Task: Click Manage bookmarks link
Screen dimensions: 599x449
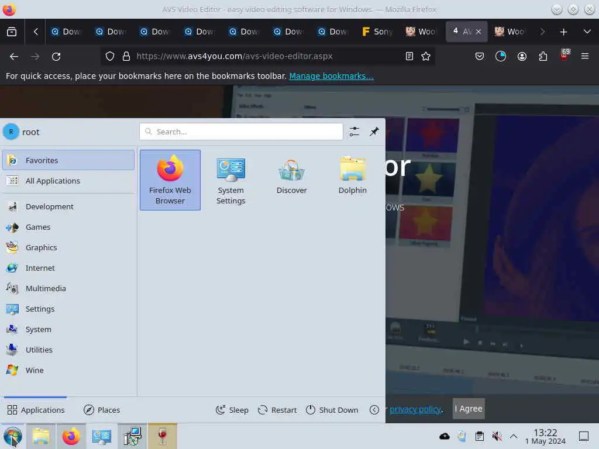Action: [331, 76]
